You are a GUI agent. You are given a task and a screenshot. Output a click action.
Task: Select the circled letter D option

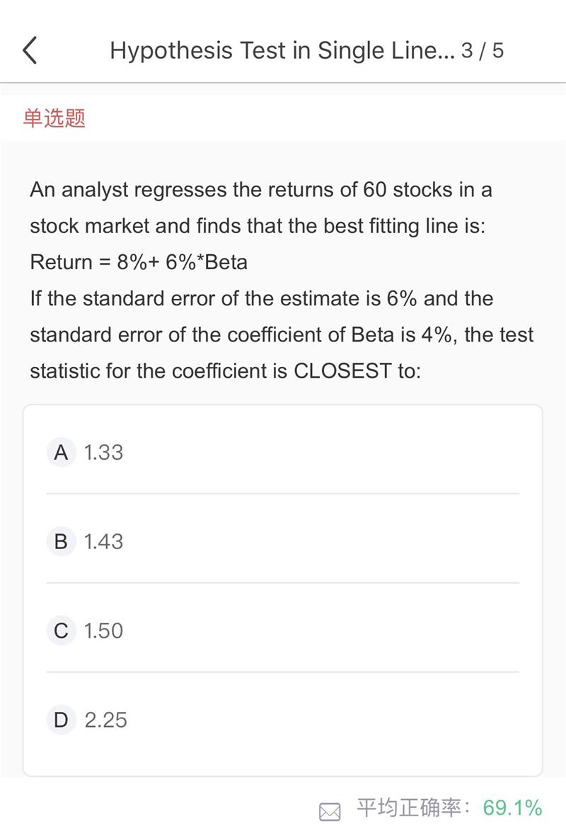(x=62, y=720)
